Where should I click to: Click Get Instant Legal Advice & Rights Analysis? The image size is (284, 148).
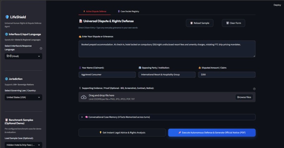point(122,133)
